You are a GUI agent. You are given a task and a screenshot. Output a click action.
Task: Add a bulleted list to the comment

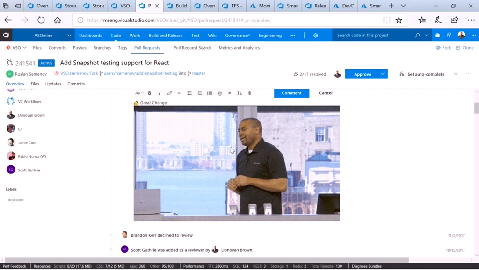[189, 93]
